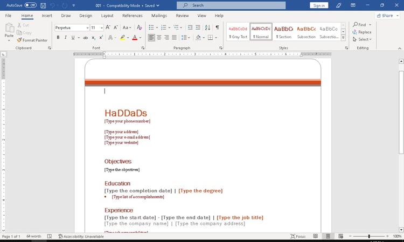Viewport: 404px width, 242px height.
Task: Open the File tab
Action: (x=8, y=16)
